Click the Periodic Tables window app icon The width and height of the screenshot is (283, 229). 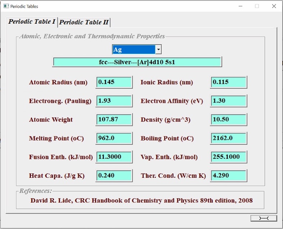click(x=6, y=6)
